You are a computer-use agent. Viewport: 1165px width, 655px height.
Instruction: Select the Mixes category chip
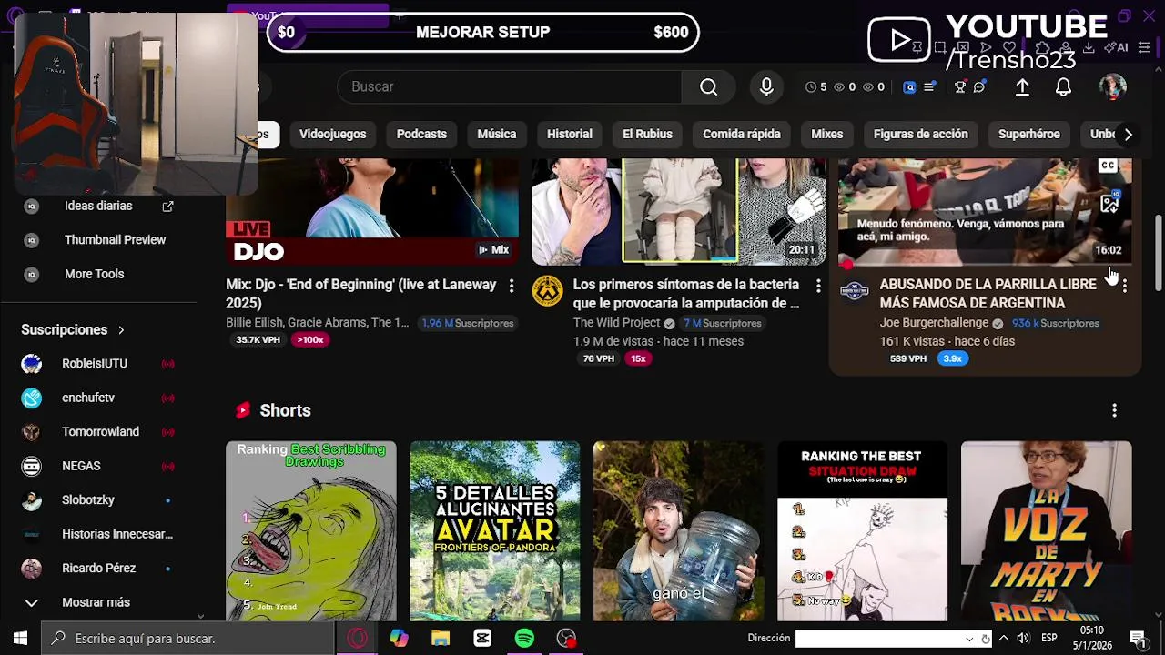[826, 134]
